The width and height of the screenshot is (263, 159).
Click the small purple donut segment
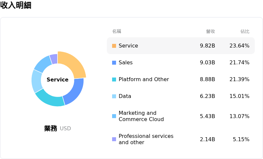[x=54, y=59]
